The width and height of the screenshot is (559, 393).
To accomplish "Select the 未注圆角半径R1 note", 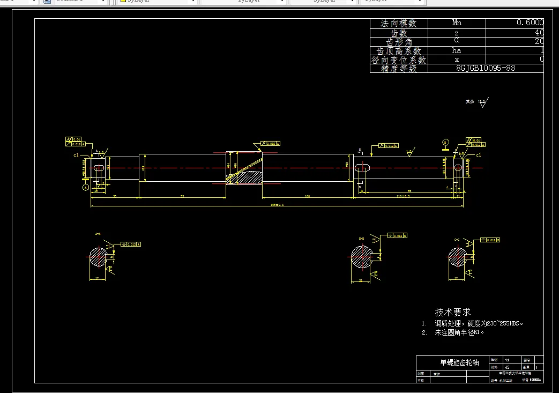I will (459, 332).
